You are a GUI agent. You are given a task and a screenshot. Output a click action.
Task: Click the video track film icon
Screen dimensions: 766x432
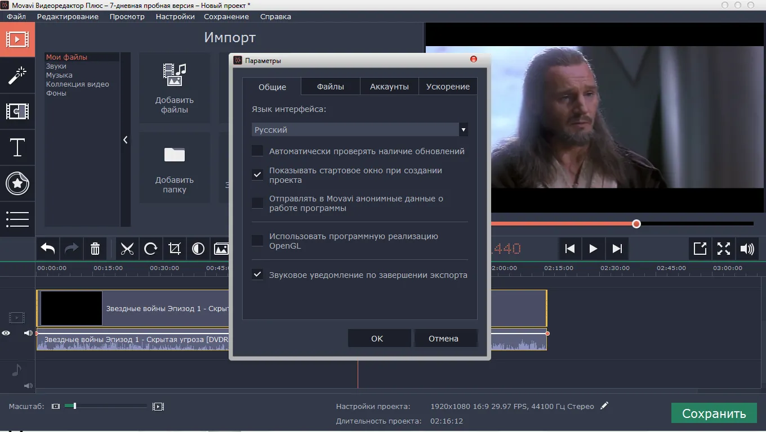point(17,318)
